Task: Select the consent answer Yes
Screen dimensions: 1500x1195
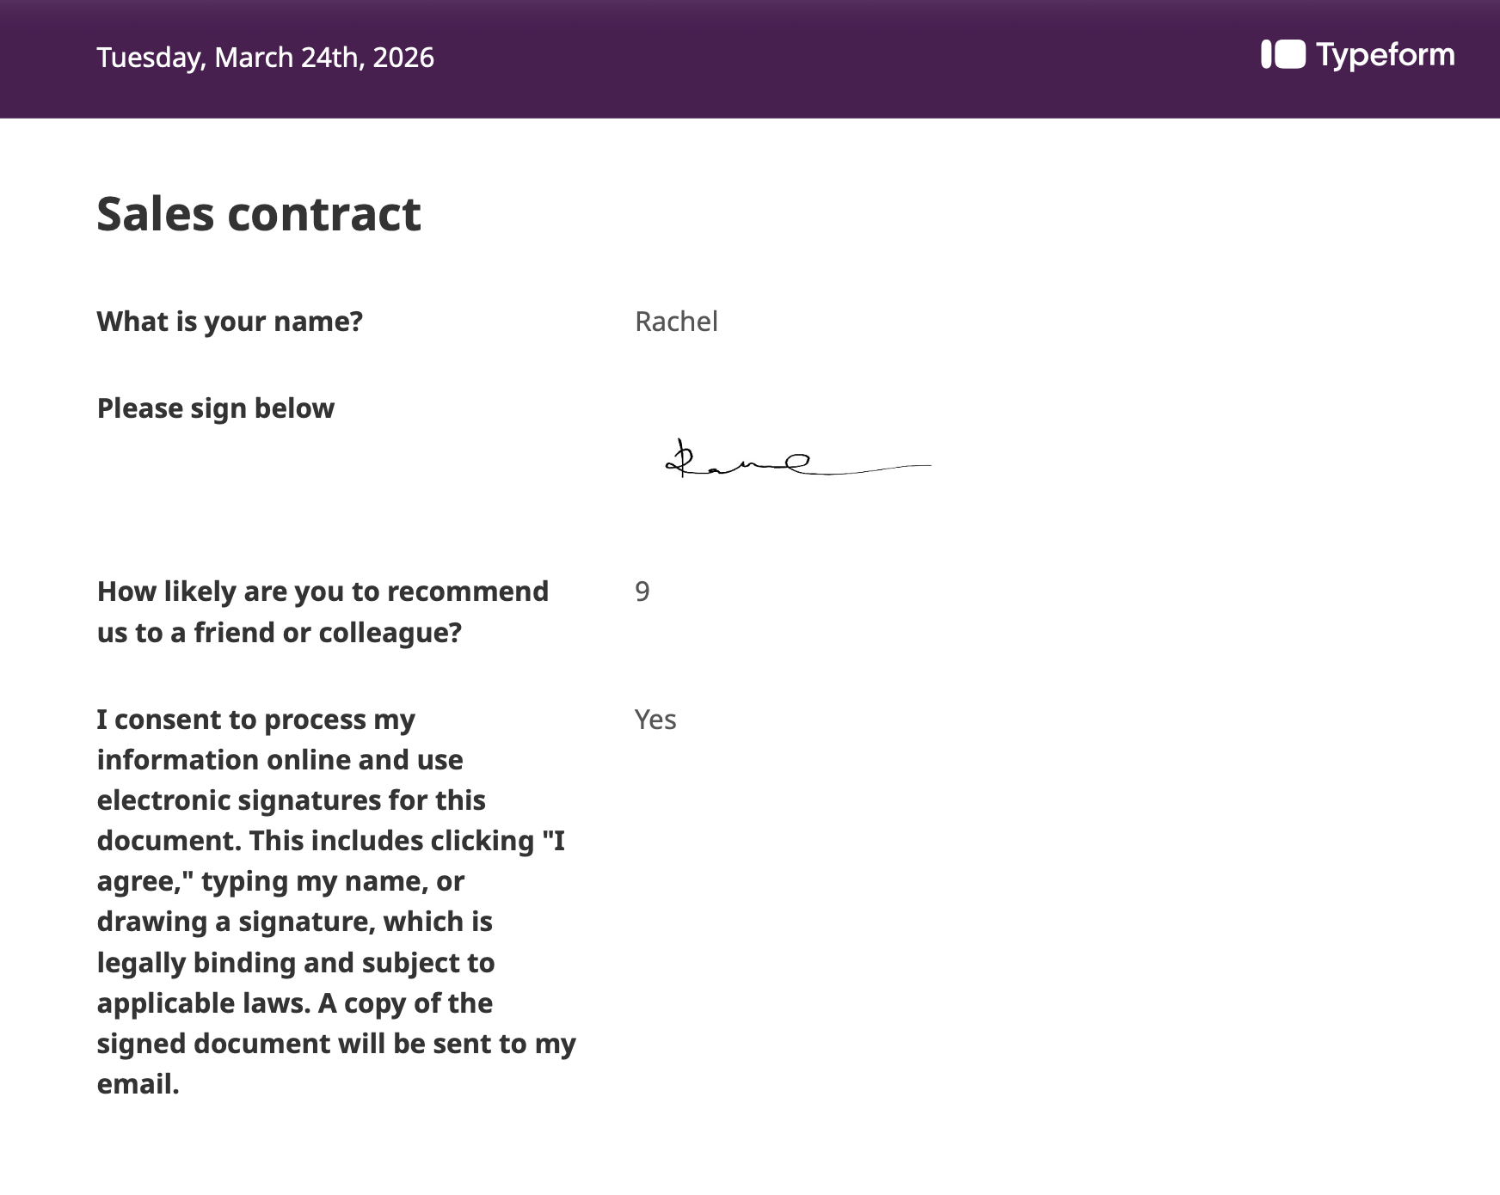Action: [x=655, y=720]
